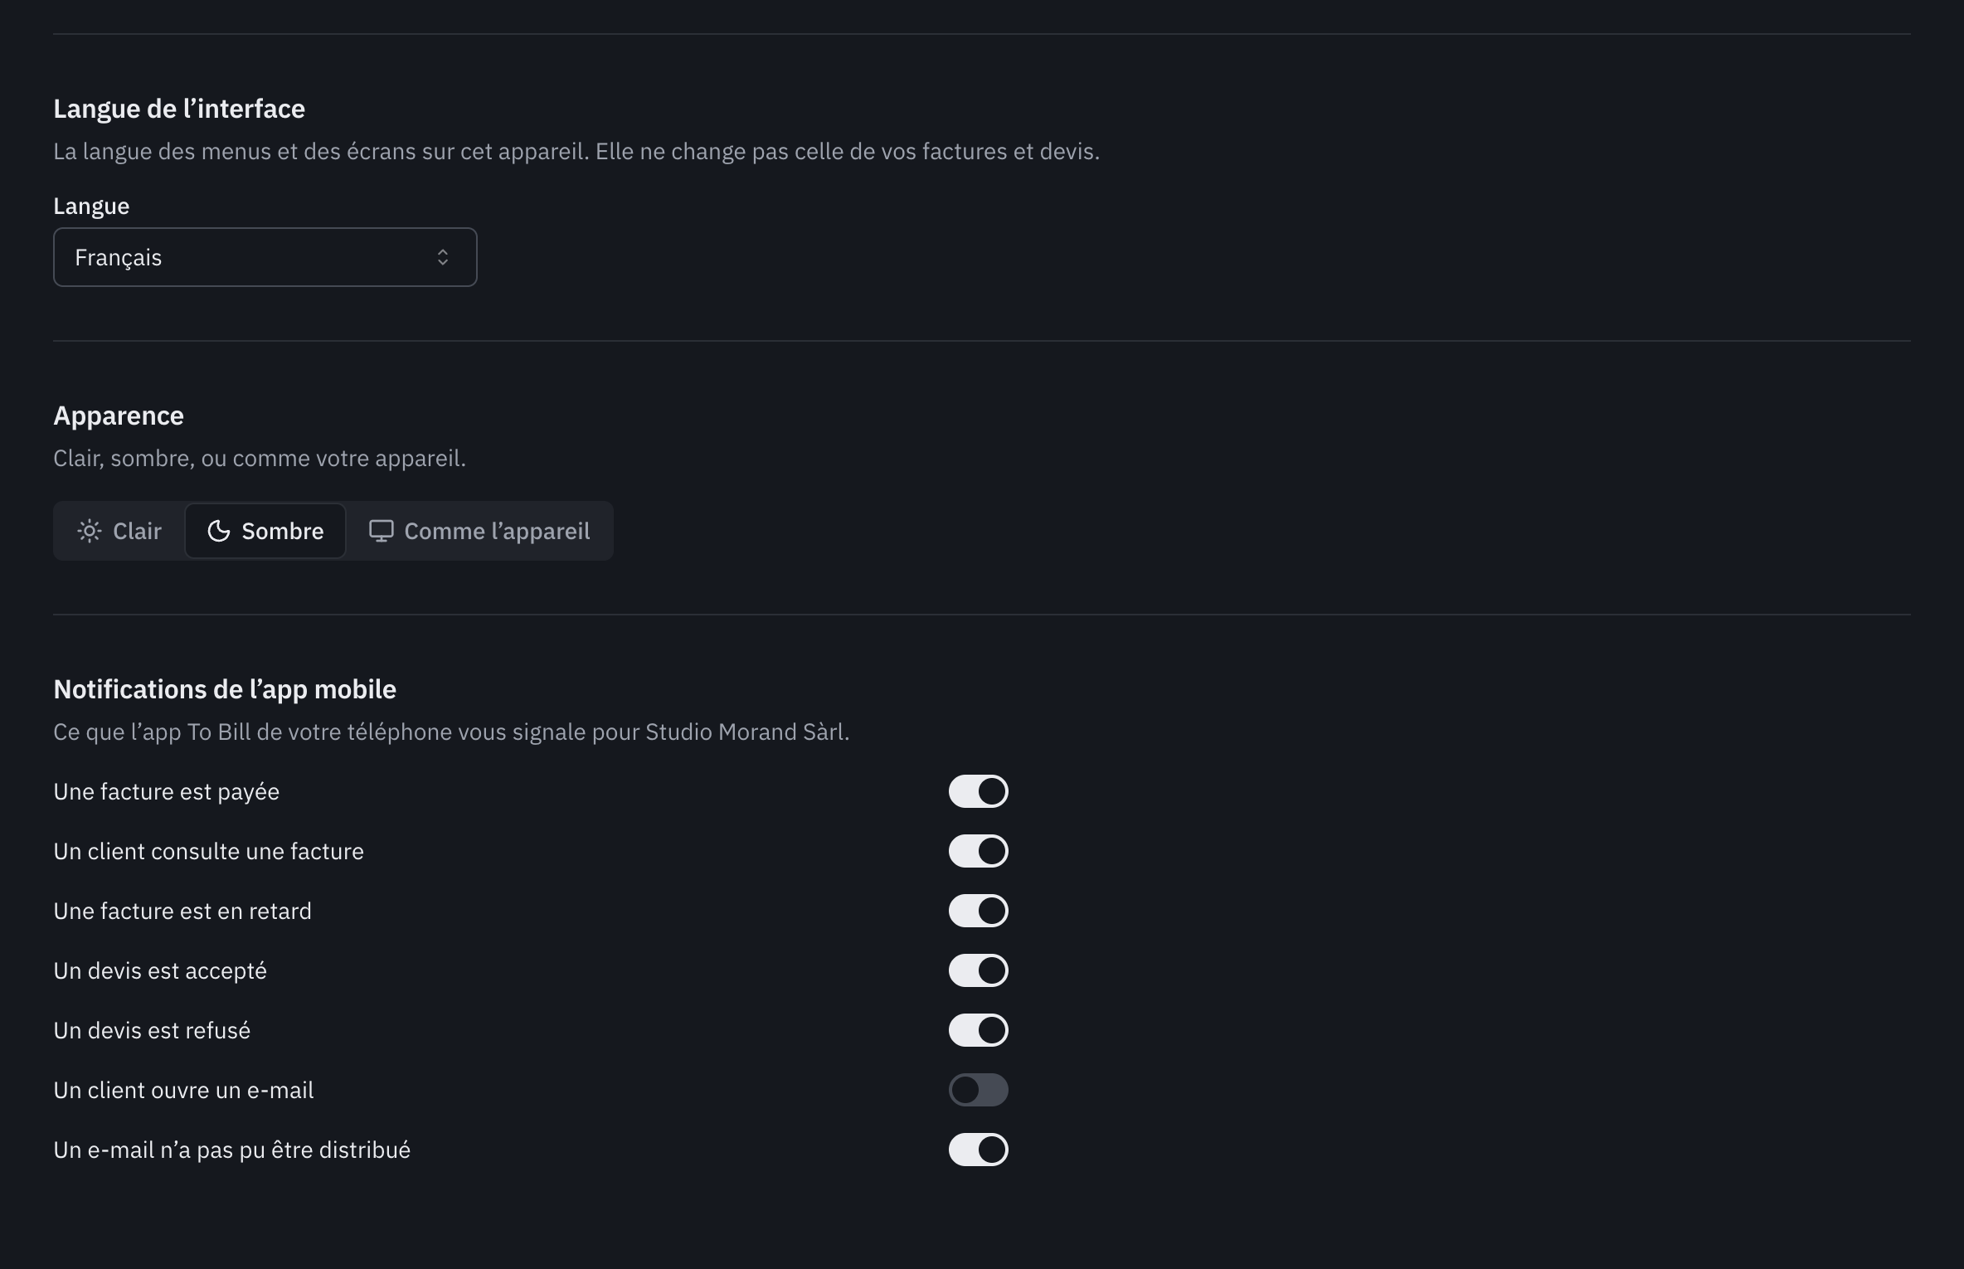
Task: Enable Un client ouvre un e-mail notification
Action: [x=979, y=1090]
